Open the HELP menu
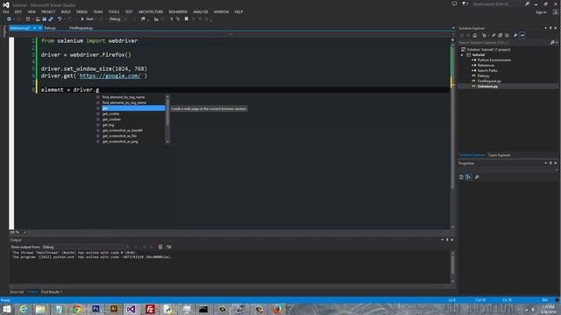This screenshot has width=561, height=315. 238,11
